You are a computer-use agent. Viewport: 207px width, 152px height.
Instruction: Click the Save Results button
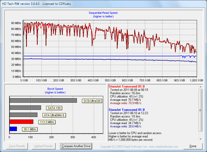(x=17, y=146)
